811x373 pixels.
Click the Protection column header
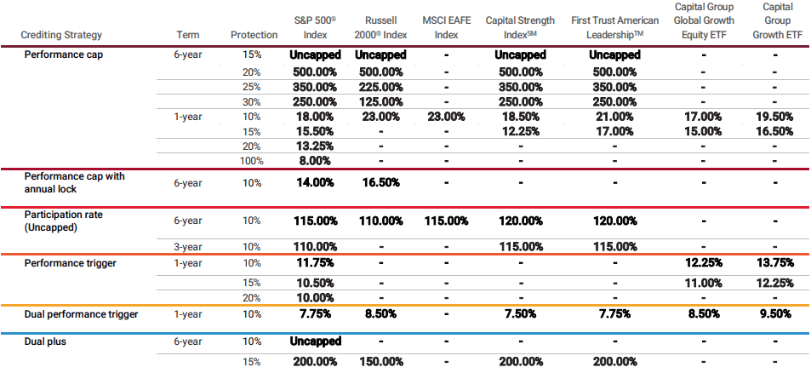click(254, 35)
